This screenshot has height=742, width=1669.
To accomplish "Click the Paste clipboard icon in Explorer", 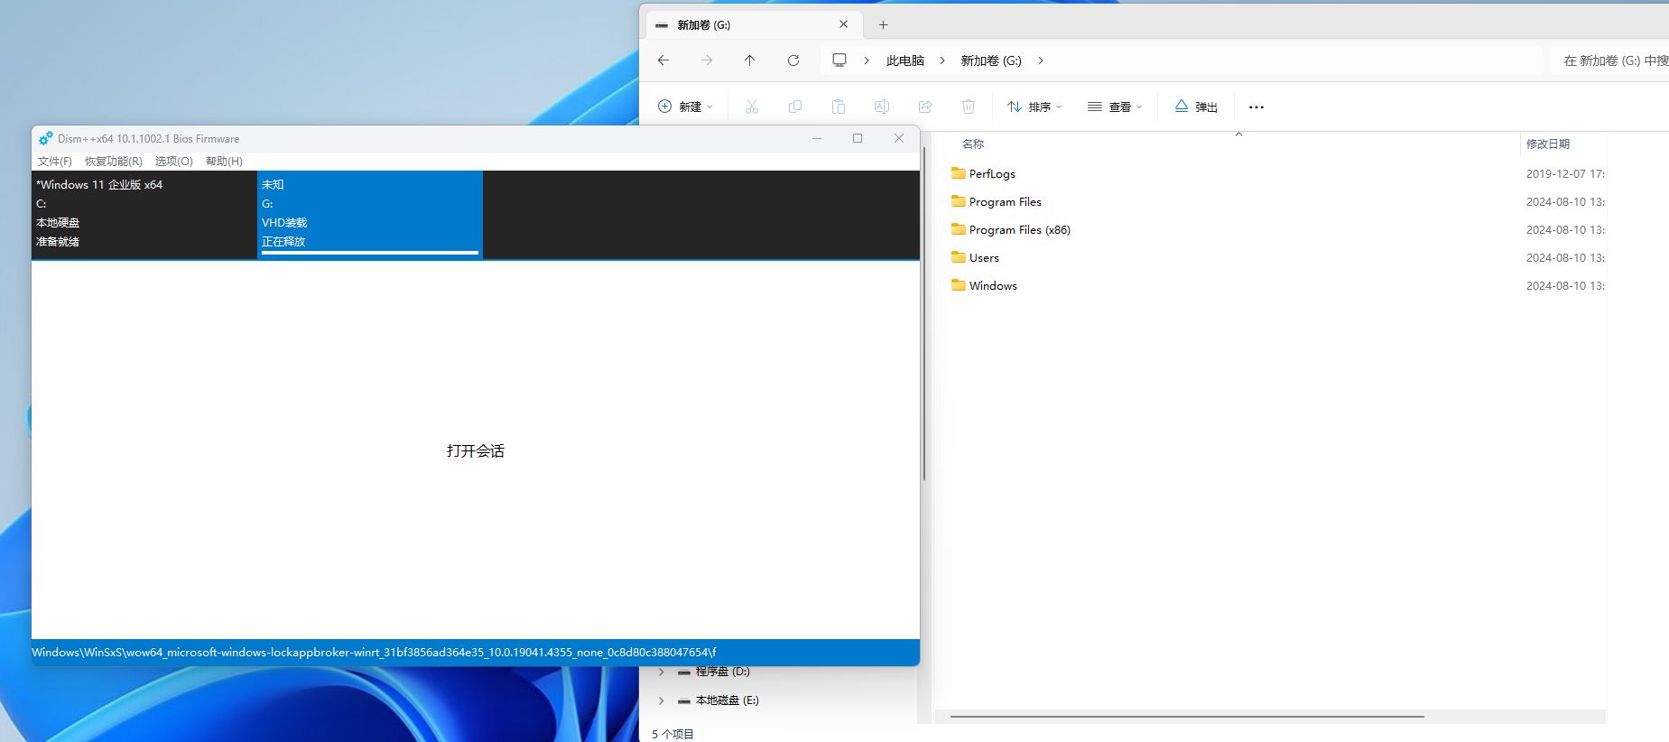I will click(839, 107).
